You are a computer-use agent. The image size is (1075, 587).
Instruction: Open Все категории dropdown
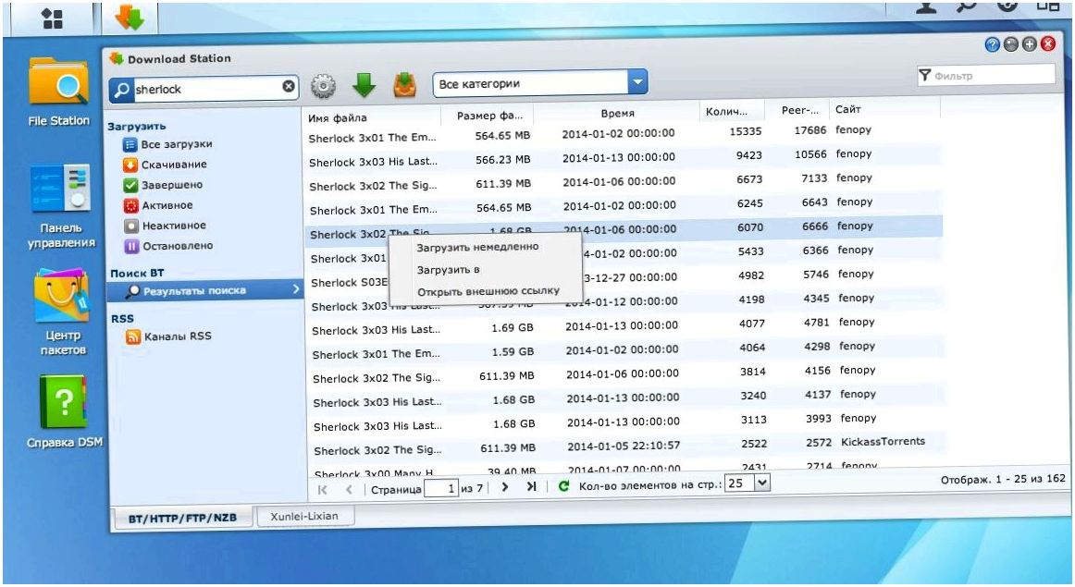539,83
